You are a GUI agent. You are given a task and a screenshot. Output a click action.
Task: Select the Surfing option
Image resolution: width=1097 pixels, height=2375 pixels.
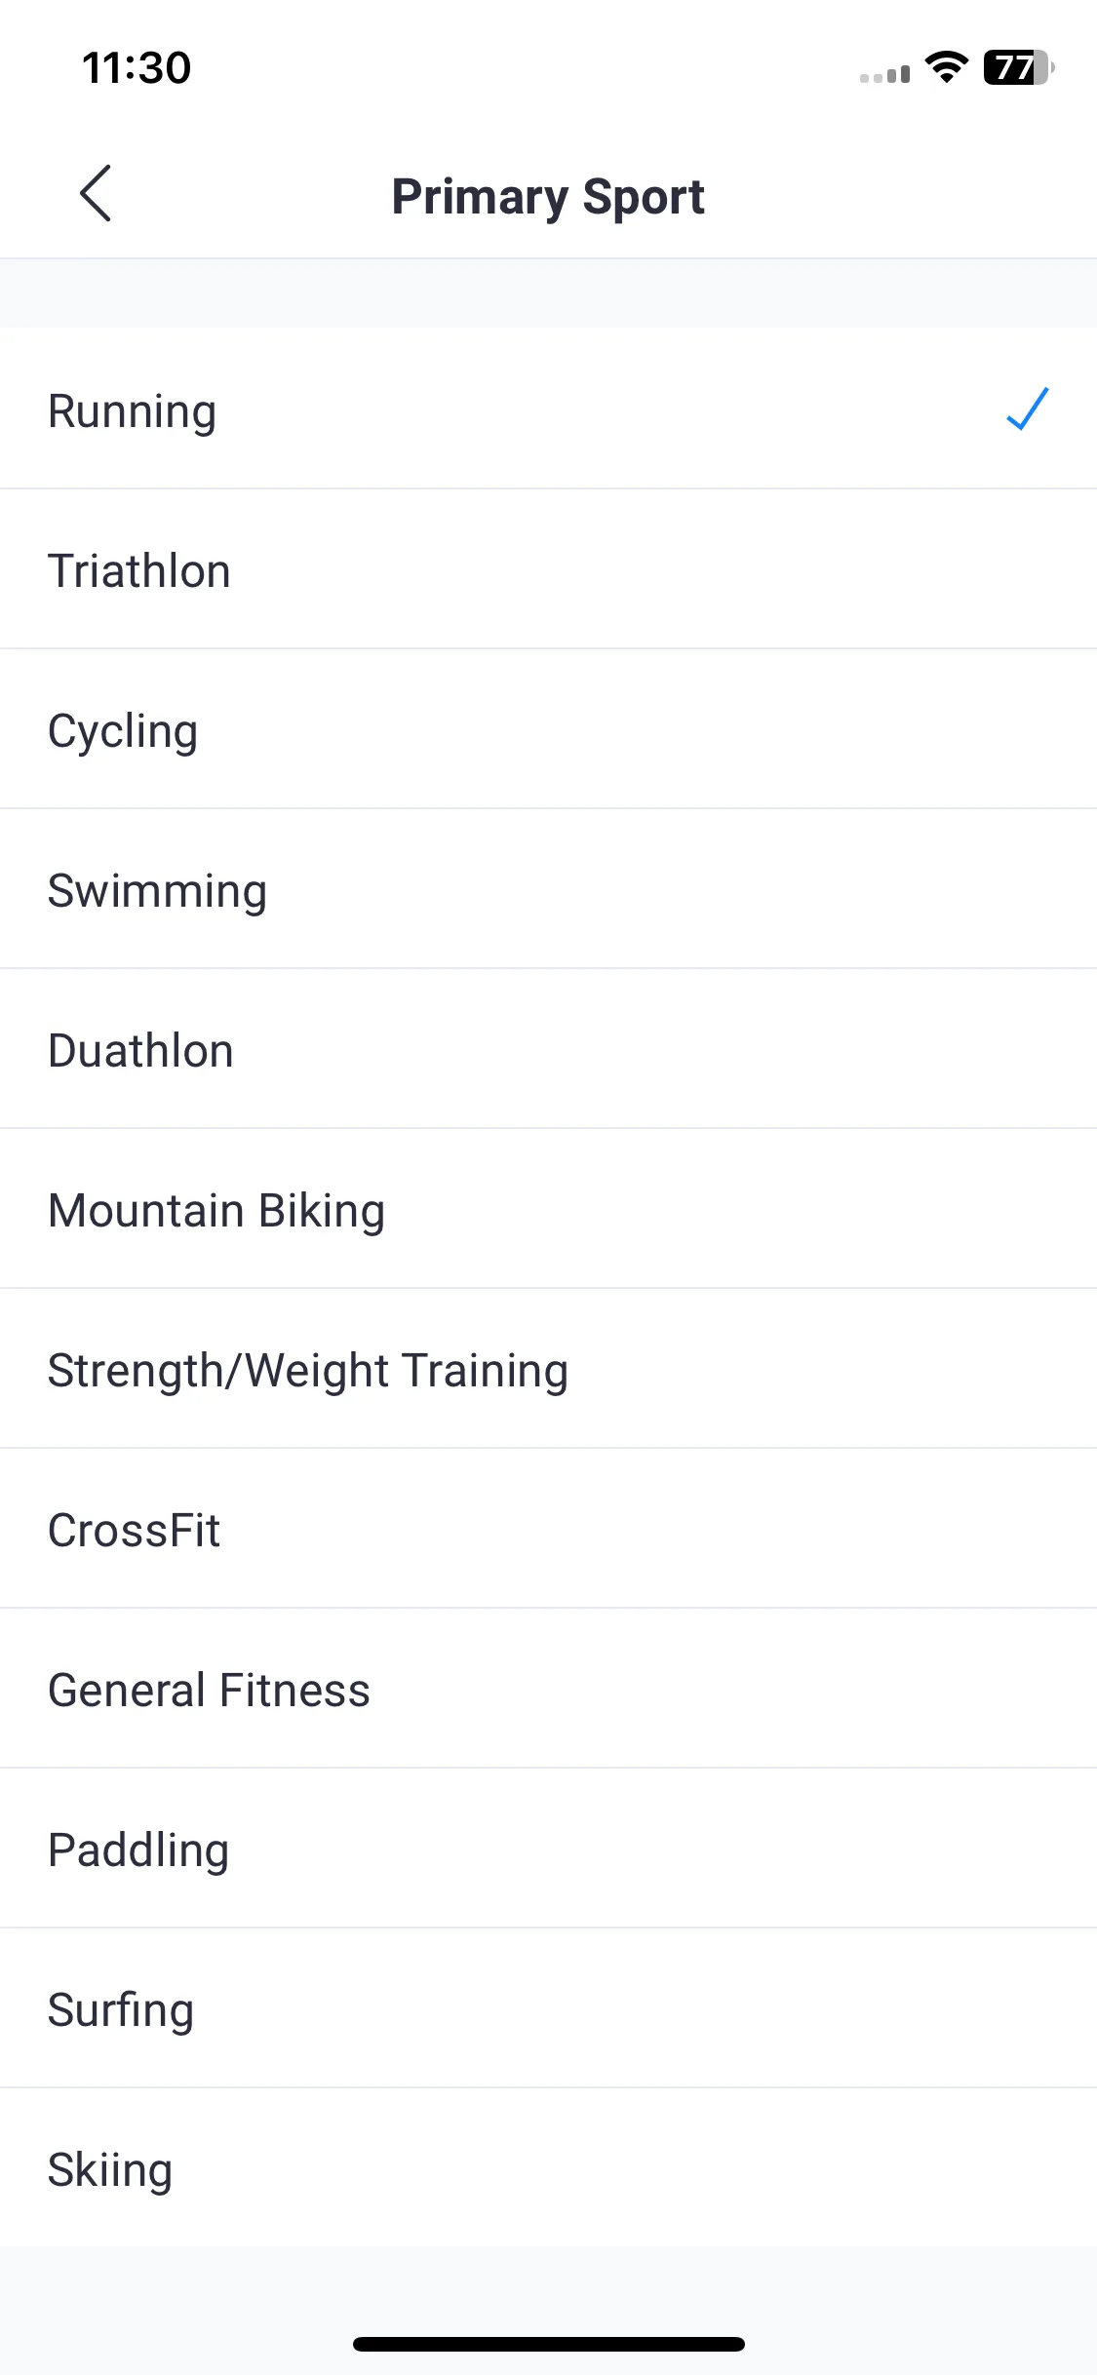[548, 2008]
